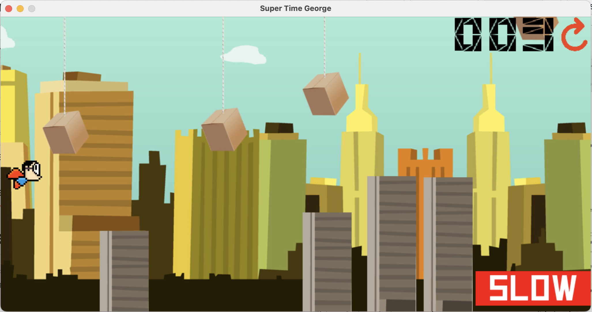This screenshot has width=592, height=312.
Task: Click the last digit of the score counter
Action: [538, 35]
